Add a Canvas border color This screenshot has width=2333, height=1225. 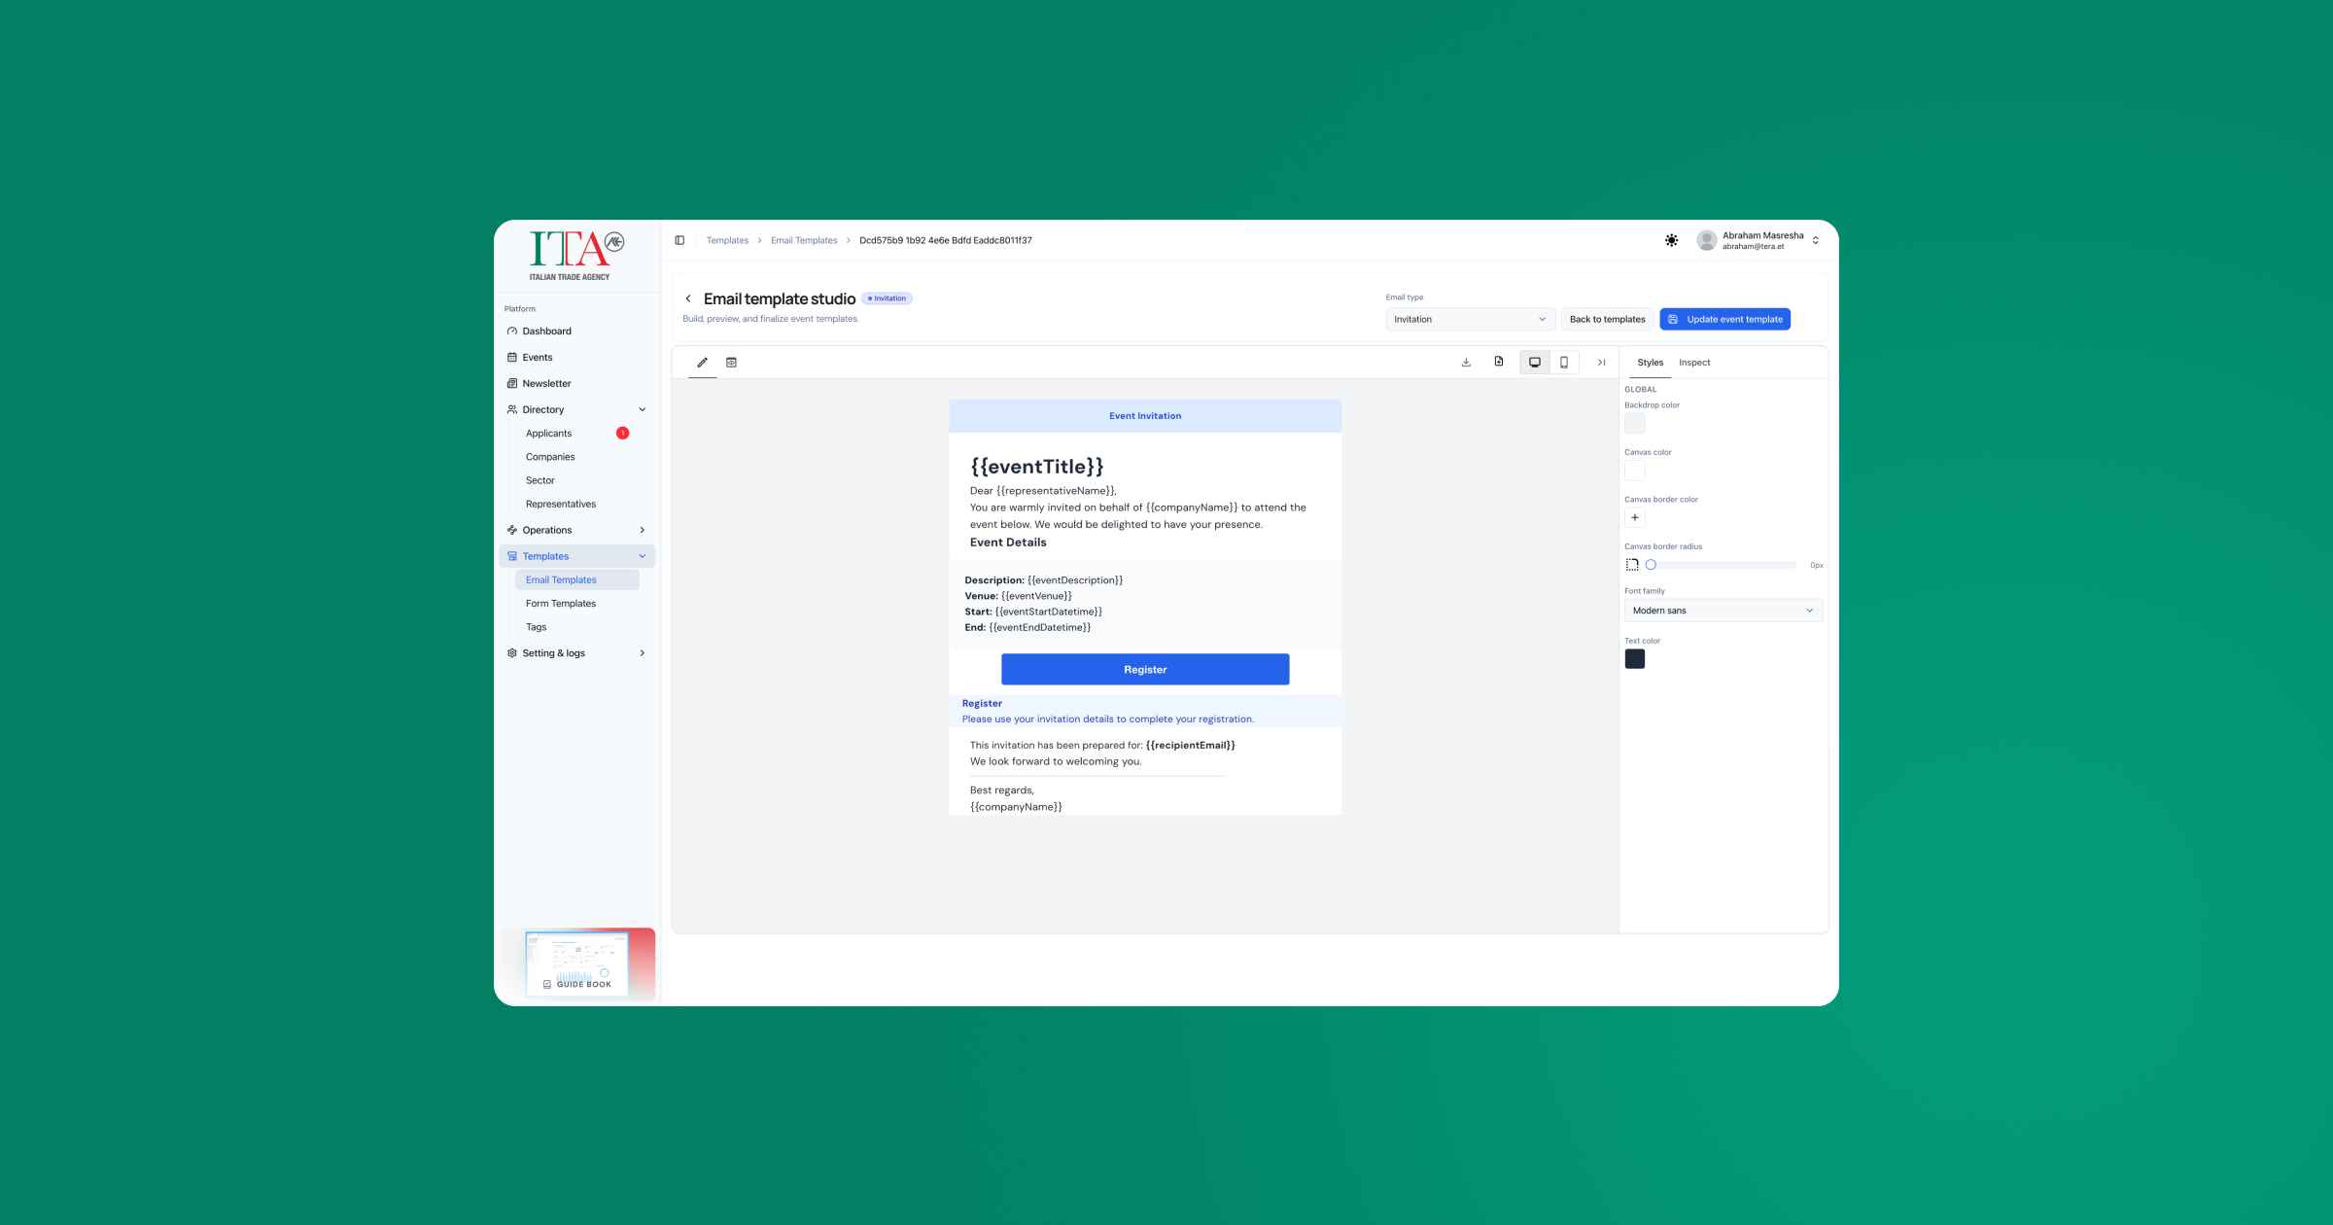click(x=1635, y=518)
